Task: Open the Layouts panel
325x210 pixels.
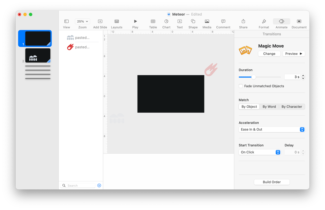Action: point(116,22)
